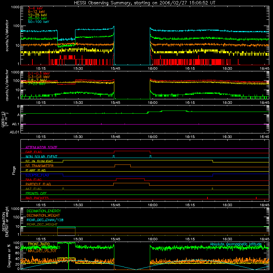The image size is (273, 273).
Task: Click counts/s/detector axis title of top panel
Action: (x=7, y=35)
